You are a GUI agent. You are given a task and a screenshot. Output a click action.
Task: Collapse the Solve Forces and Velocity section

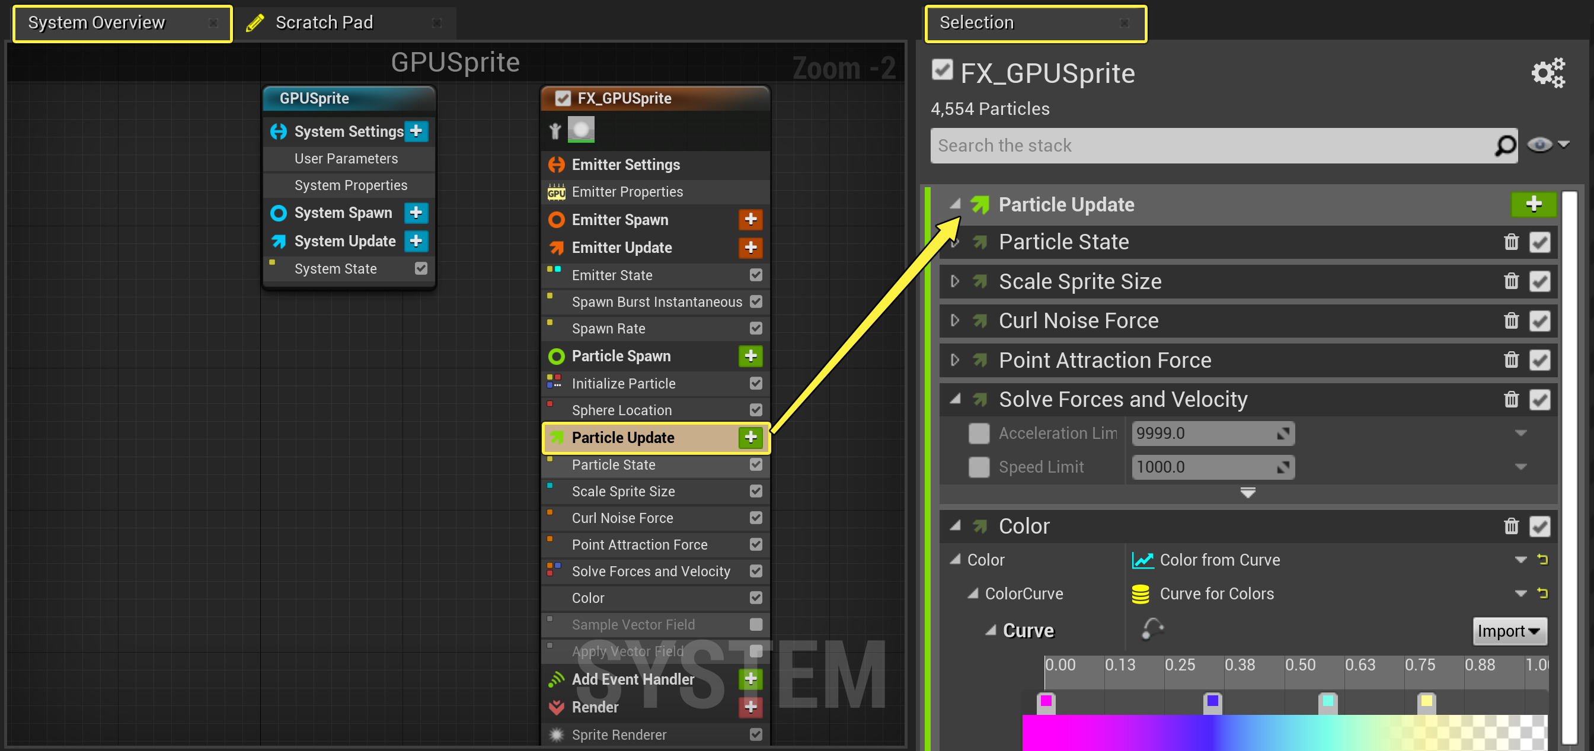[955, 399]
